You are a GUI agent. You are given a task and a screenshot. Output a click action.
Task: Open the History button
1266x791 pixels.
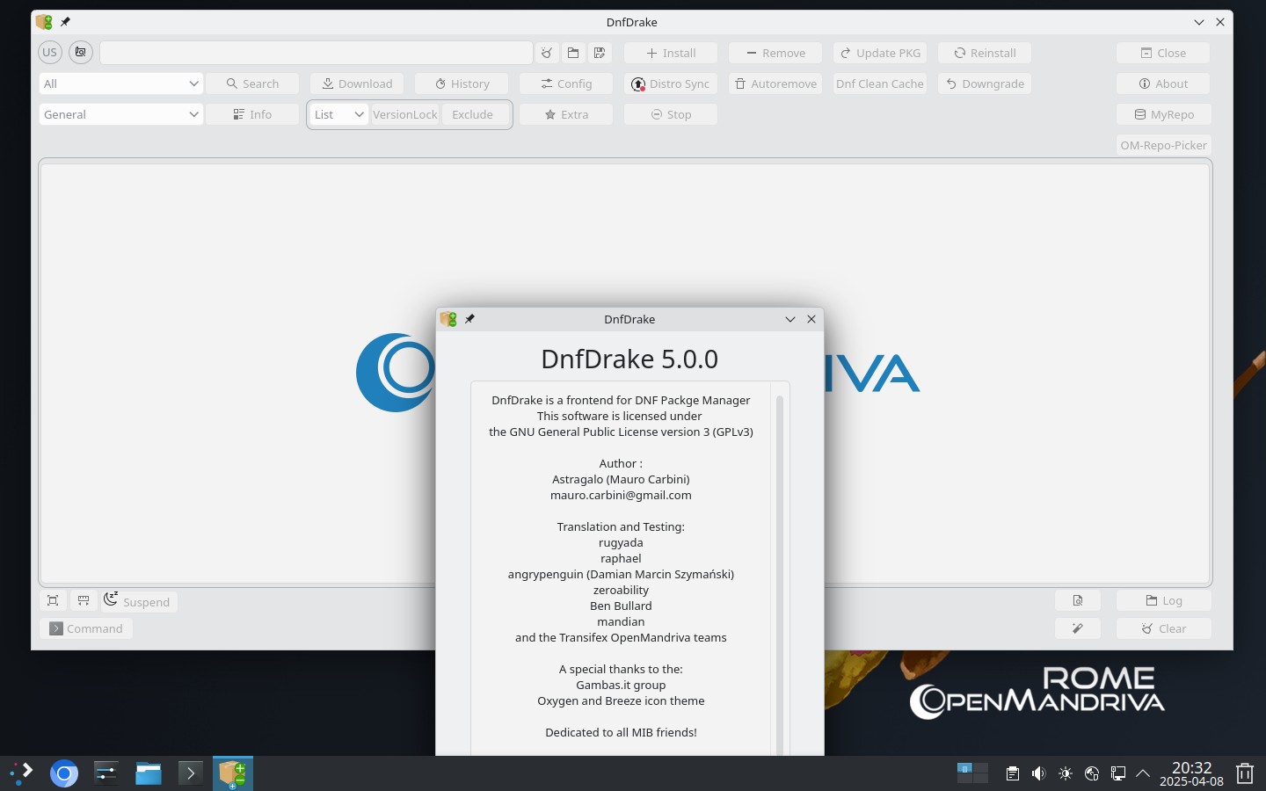[x=462, y=83]
